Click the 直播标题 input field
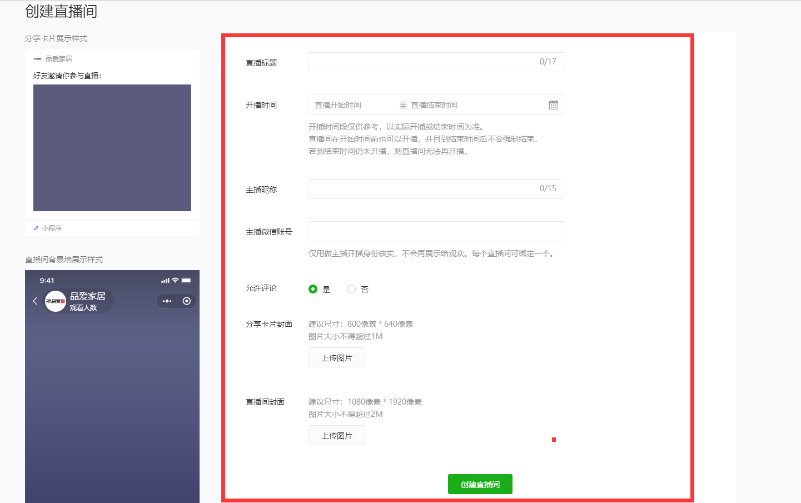 [x=436, y=62]
